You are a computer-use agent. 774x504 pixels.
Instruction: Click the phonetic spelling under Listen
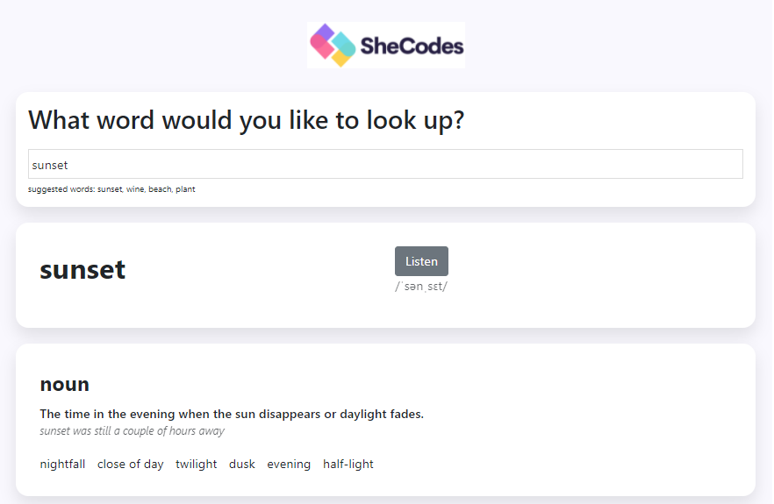pos(421,287)
